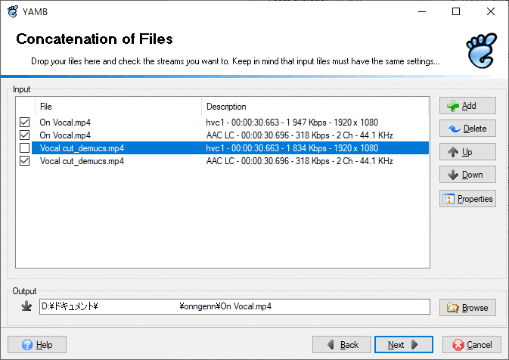The width and height of the screenshot is (509, 360).
Task: Go Back to previous step
Action: pyautogui.click(x=342, y=344)
